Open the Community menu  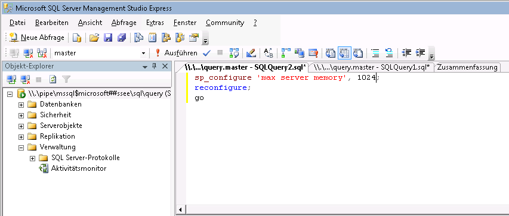click(x=225, y=23)
